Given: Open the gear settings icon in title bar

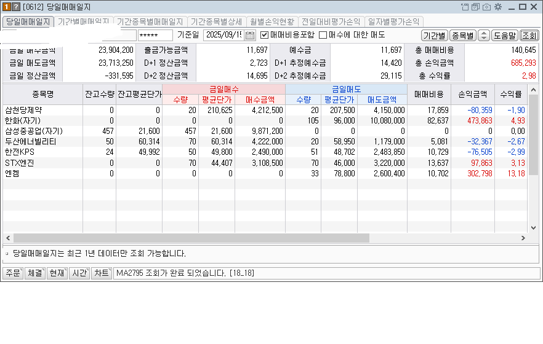Looking at the screenshot, I should tap(498, 7).
